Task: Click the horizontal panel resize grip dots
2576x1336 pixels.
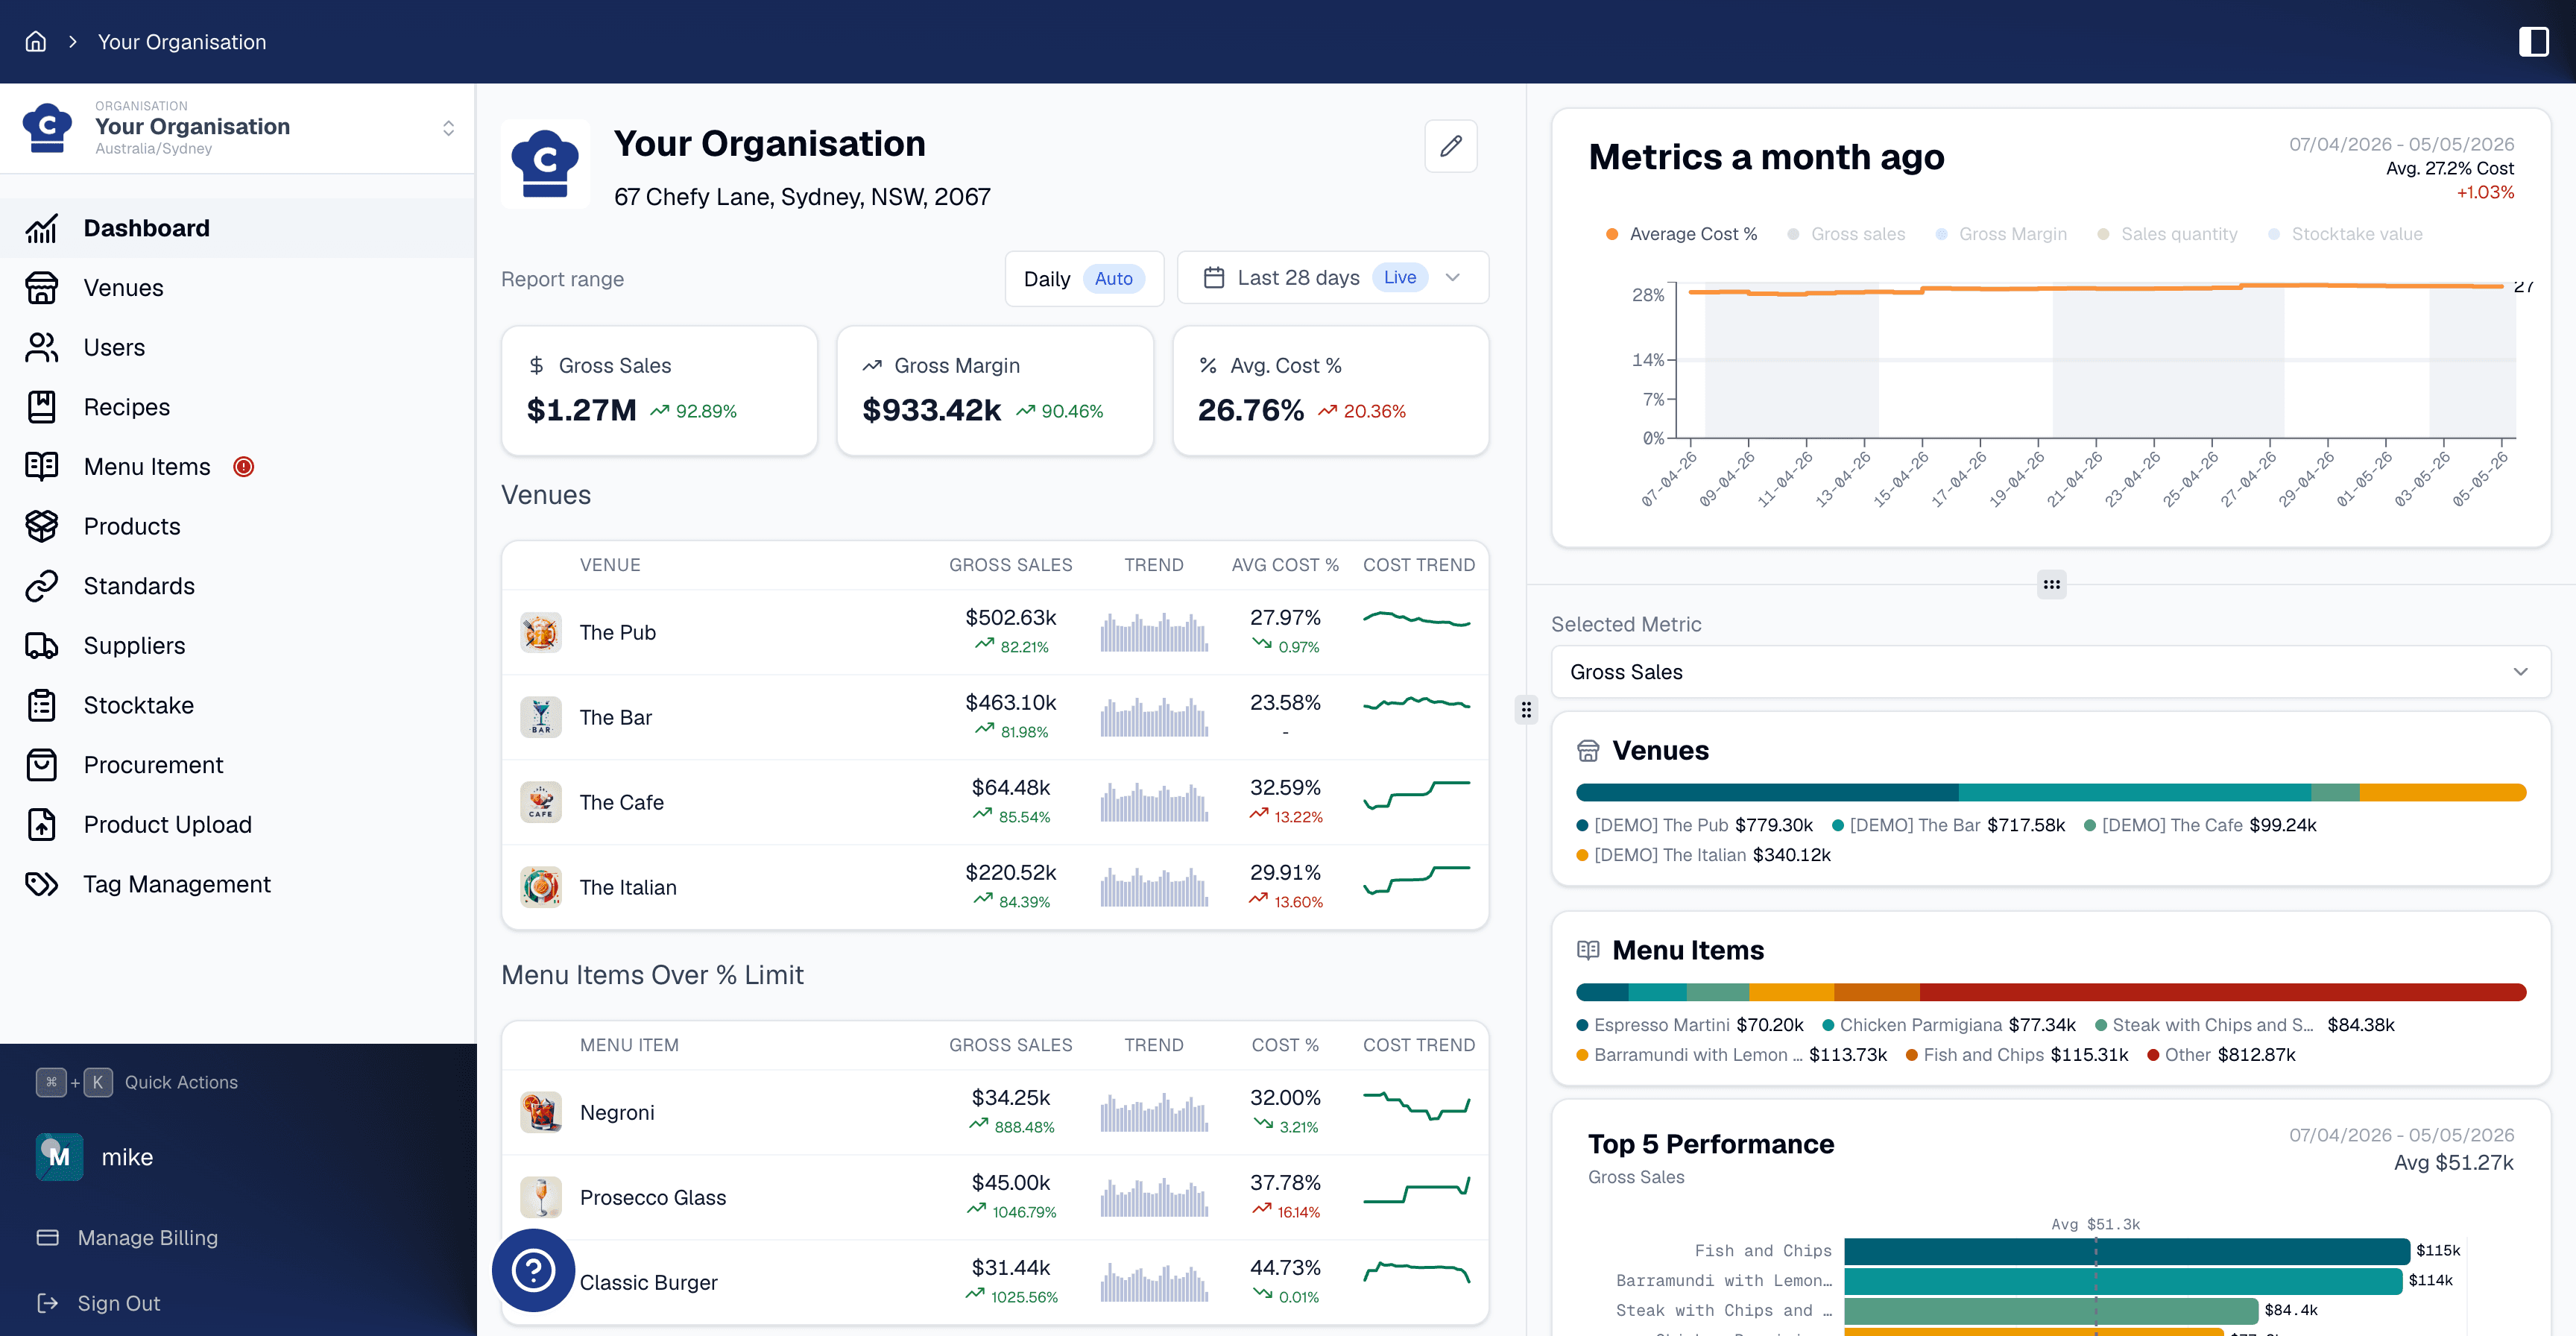Action: point(2051,585)
